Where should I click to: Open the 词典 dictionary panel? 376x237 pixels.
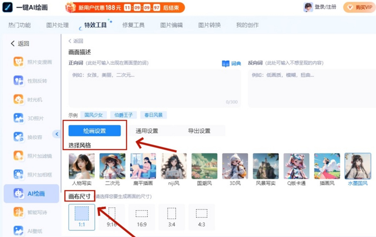click(x=236, y=63)
